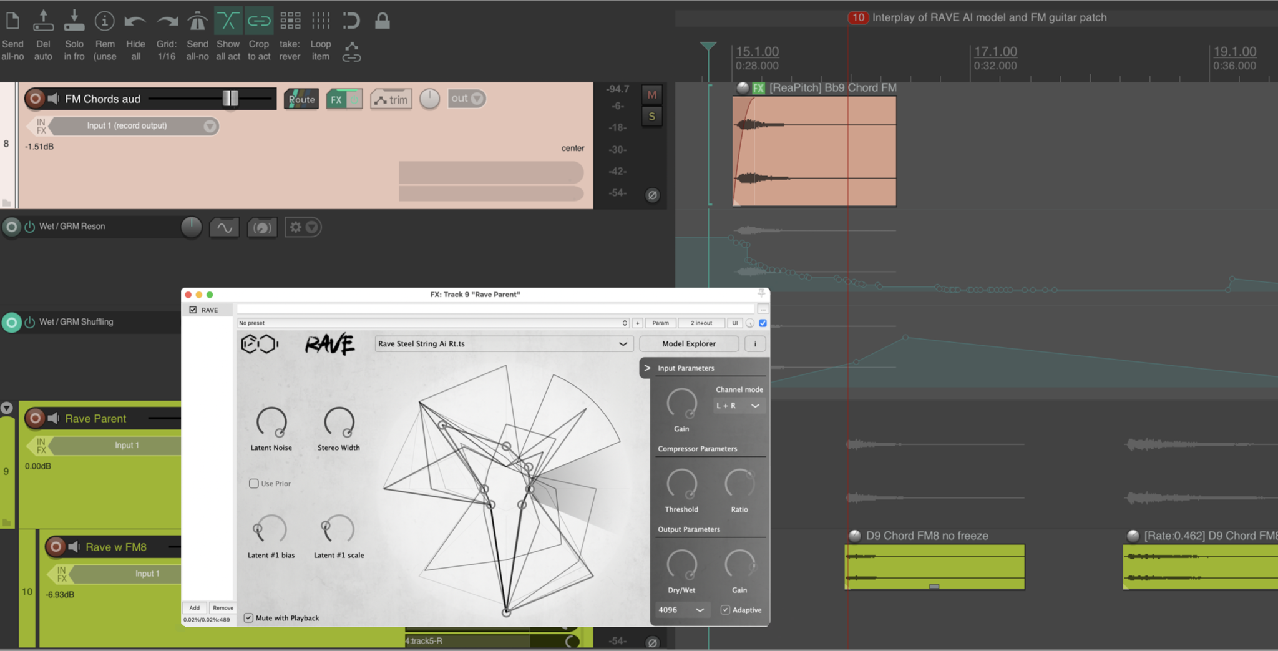
Task: Toggle the Adaptive checkbox
Action: (x=725, y=610)
